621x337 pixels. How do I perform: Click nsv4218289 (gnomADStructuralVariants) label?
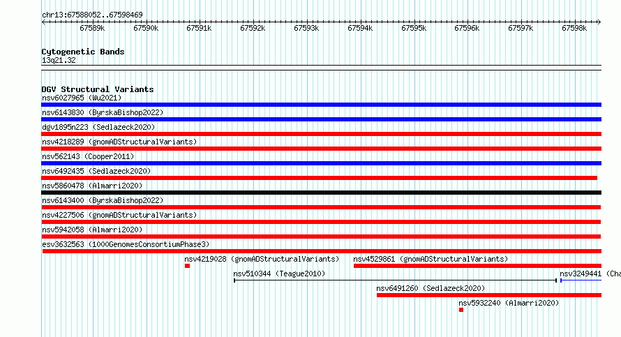pyautogui.click(x=119, y=142)
